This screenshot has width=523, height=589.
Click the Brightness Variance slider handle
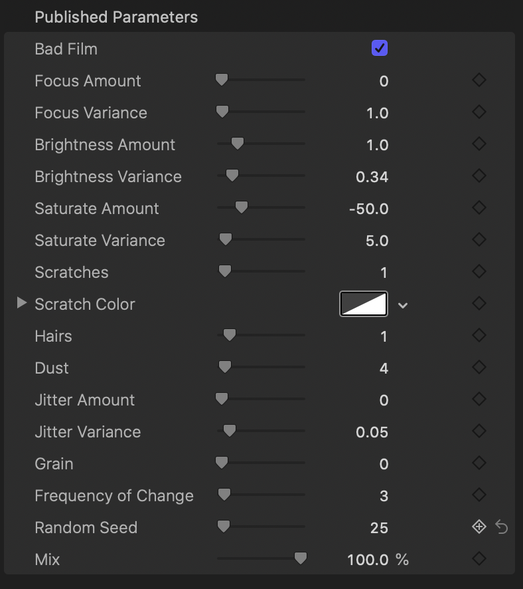click(x=232, y=176)
